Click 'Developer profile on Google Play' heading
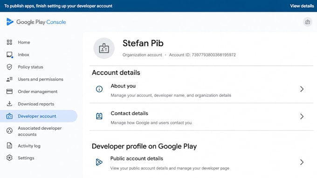Image resolution: width=317 pixels, height=178 pixels. [x=144, y=146]
